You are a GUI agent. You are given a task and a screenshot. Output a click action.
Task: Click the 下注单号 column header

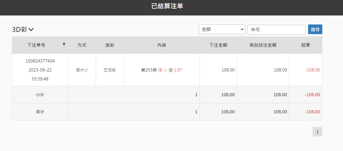(x=36, y=45)
